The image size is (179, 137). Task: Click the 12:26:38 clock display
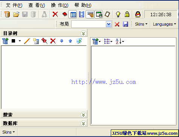(x=161, y=15)
